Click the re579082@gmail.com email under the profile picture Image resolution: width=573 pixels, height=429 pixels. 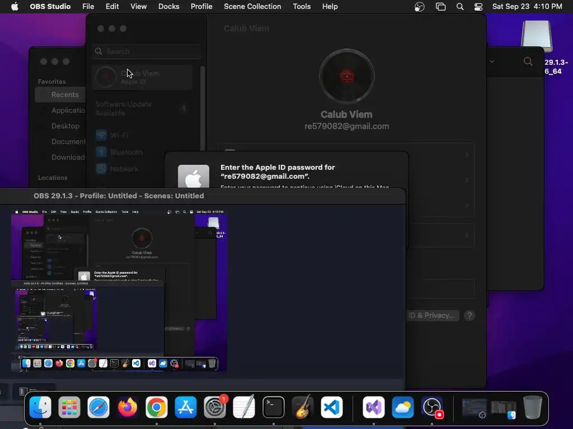pos(347,126)
